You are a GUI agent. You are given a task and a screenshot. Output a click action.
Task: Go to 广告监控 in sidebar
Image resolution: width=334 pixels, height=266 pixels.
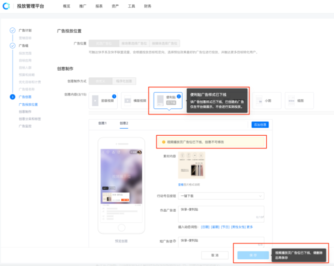pyautogui.click(x=25, y=126)
